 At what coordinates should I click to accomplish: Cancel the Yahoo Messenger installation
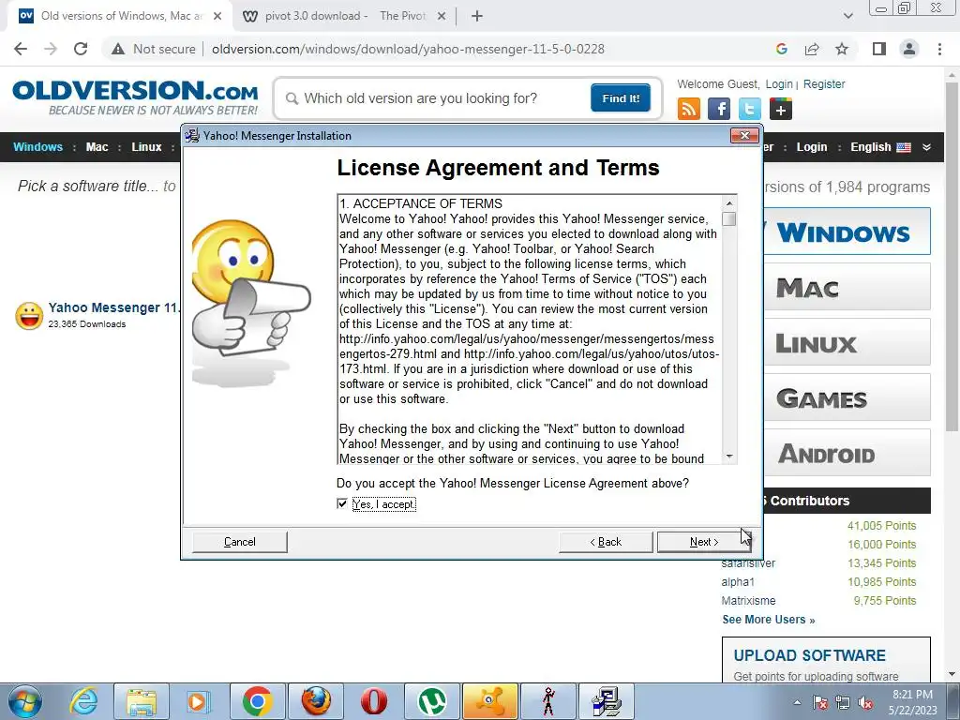point(239,542)
